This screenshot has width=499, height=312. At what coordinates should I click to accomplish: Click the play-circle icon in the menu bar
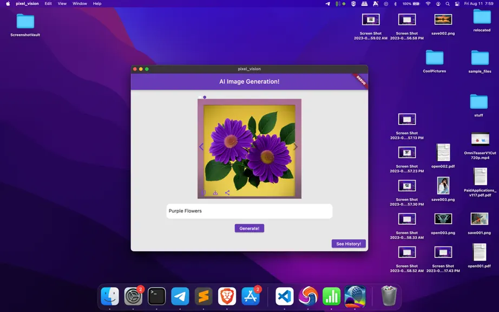[386, 3]
